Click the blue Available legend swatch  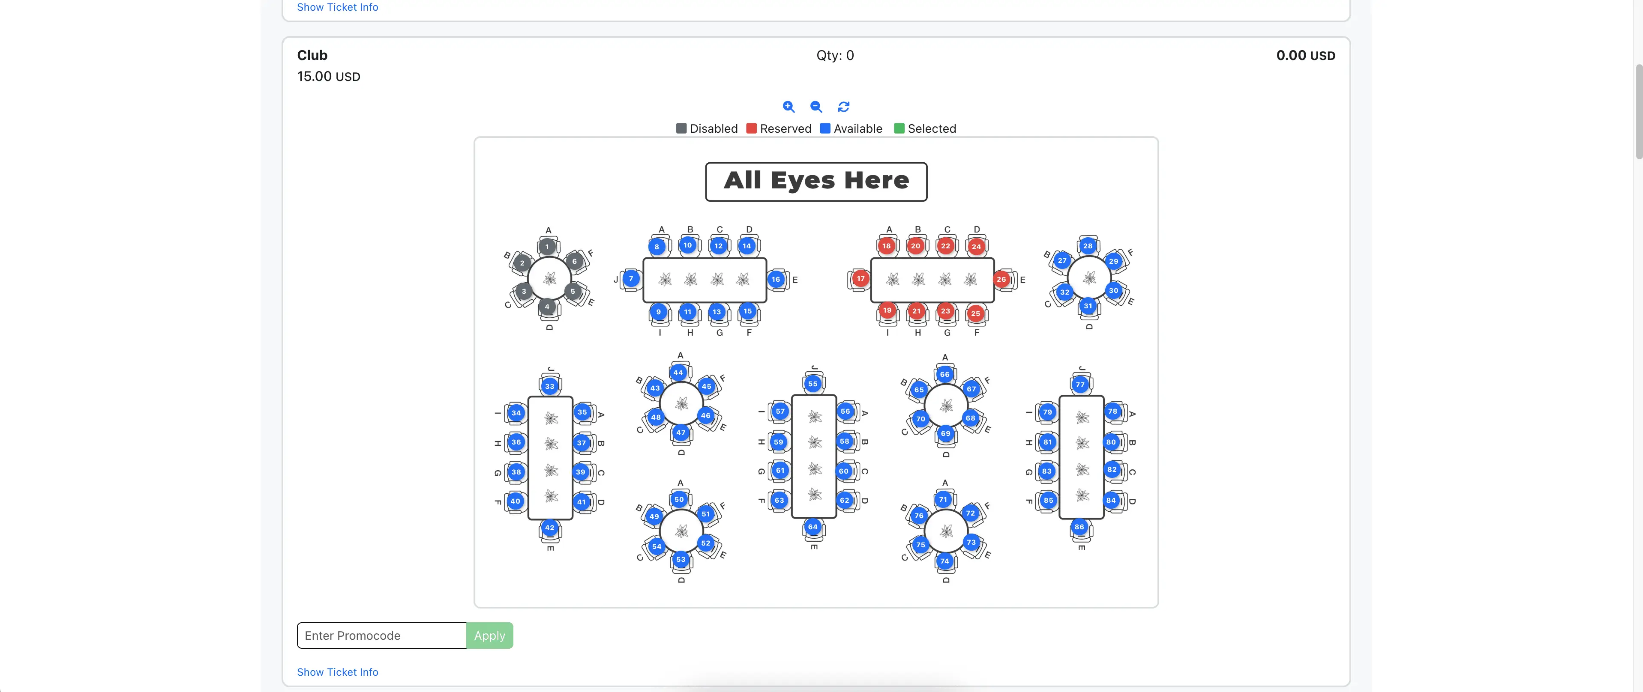(824, 128)
